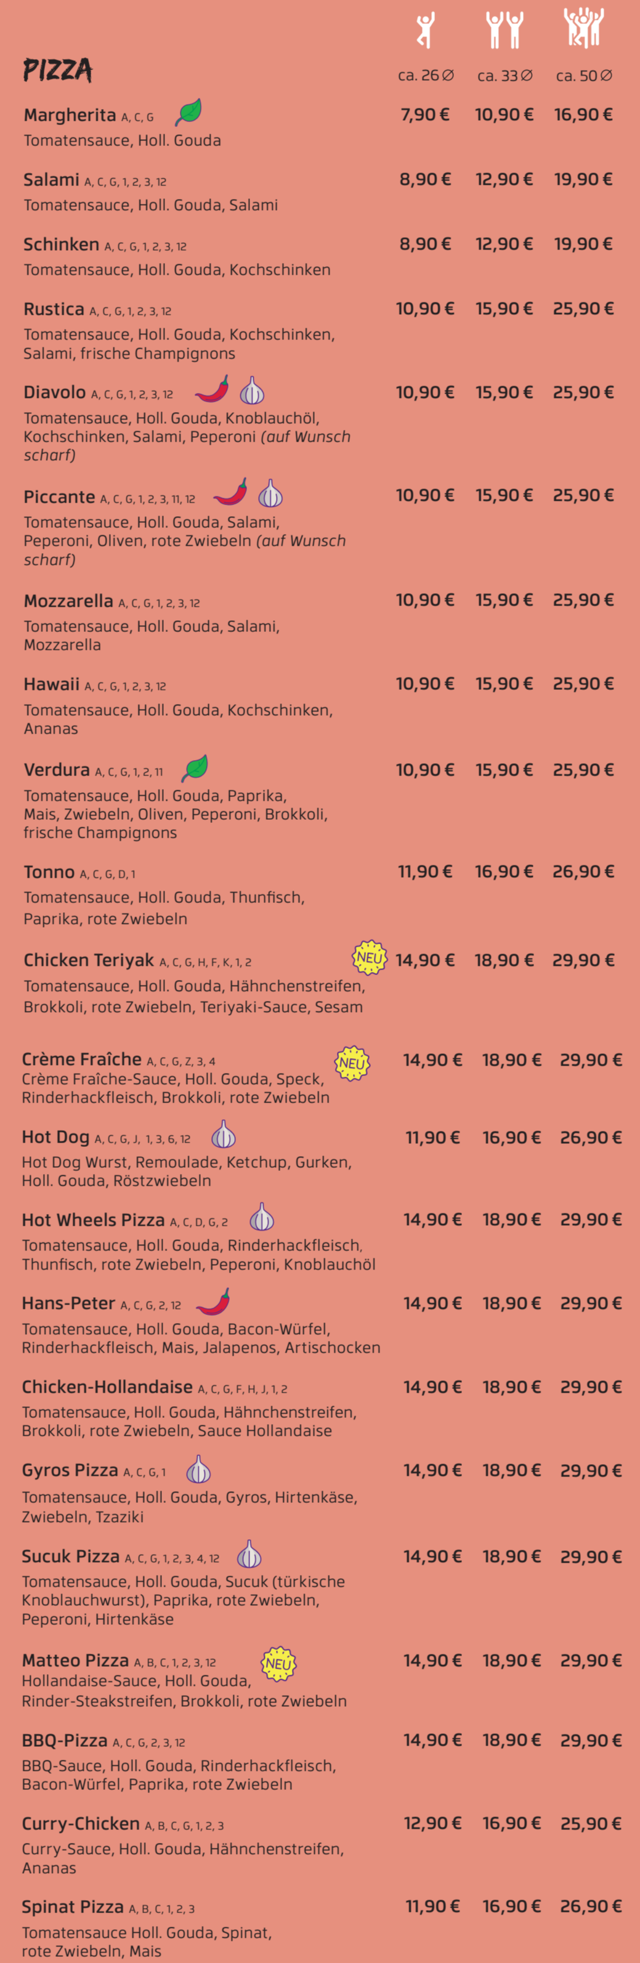Click the garlic icon next to Hot Dog

223,1135
